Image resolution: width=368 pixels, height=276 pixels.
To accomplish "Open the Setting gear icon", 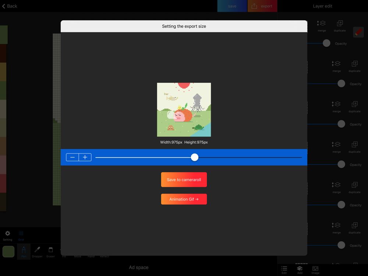I will pos(8,235).
